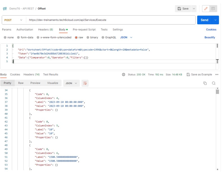Click the "Value": "10" line
The image size is (222, 173).
point(45,133)
